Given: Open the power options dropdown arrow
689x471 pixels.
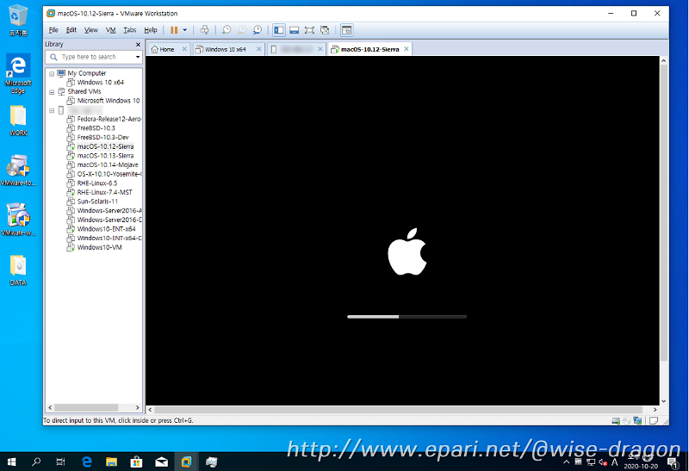Looking at the screenshot, I should pos(185,30).
